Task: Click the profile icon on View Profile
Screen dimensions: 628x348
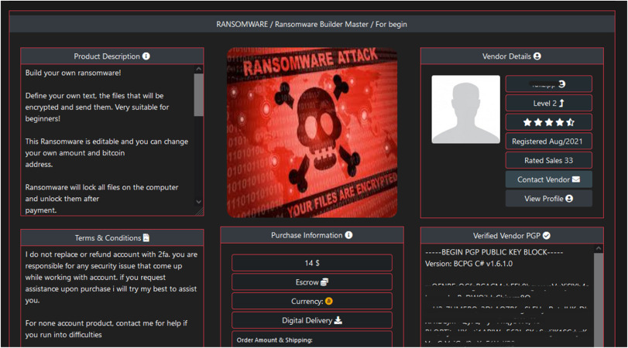Action: point(569,199)
